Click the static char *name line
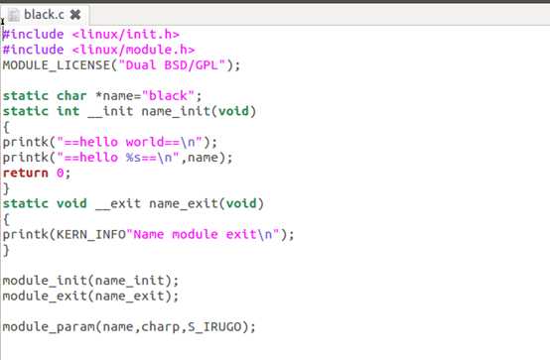The image size is (550, 360). click(102, 95)
